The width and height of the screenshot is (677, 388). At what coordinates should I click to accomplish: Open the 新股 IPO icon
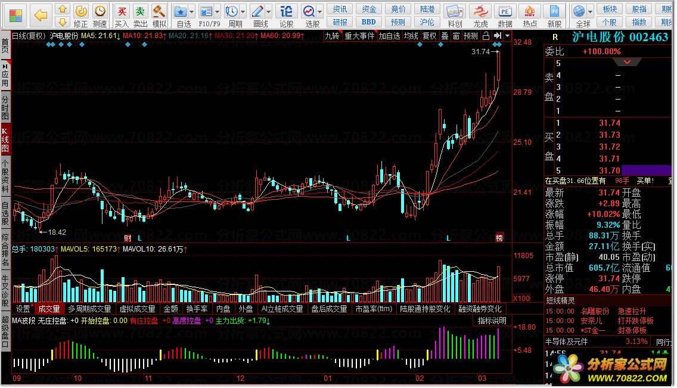point(554,16)
